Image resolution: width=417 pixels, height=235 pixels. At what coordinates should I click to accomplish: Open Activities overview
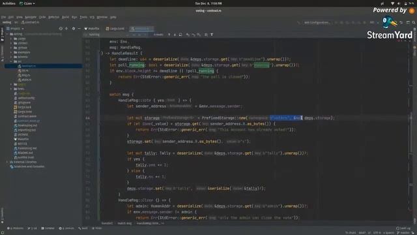point(8,3)
